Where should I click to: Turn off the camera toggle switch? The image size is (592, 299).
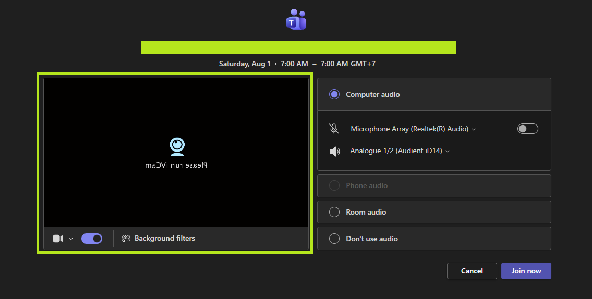pyautogui.click(x=92, y=239)
